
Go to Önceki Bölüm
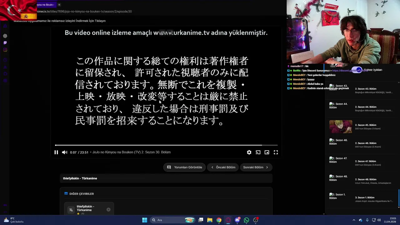pyautogui.click(x=223, y=167)
